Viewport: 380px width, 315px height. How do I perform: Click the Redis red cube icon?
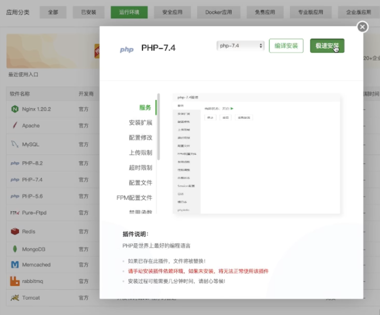click(x=15, y=232)
